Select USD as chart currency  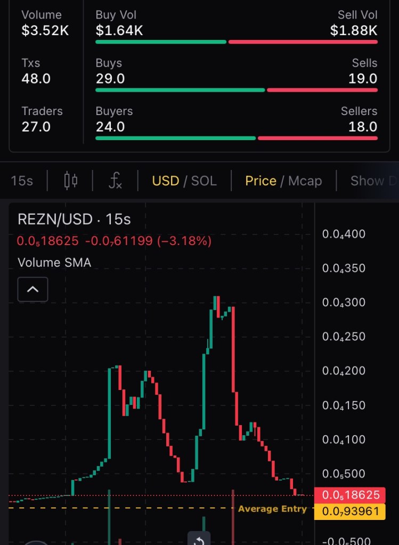(x=165, y=181)
